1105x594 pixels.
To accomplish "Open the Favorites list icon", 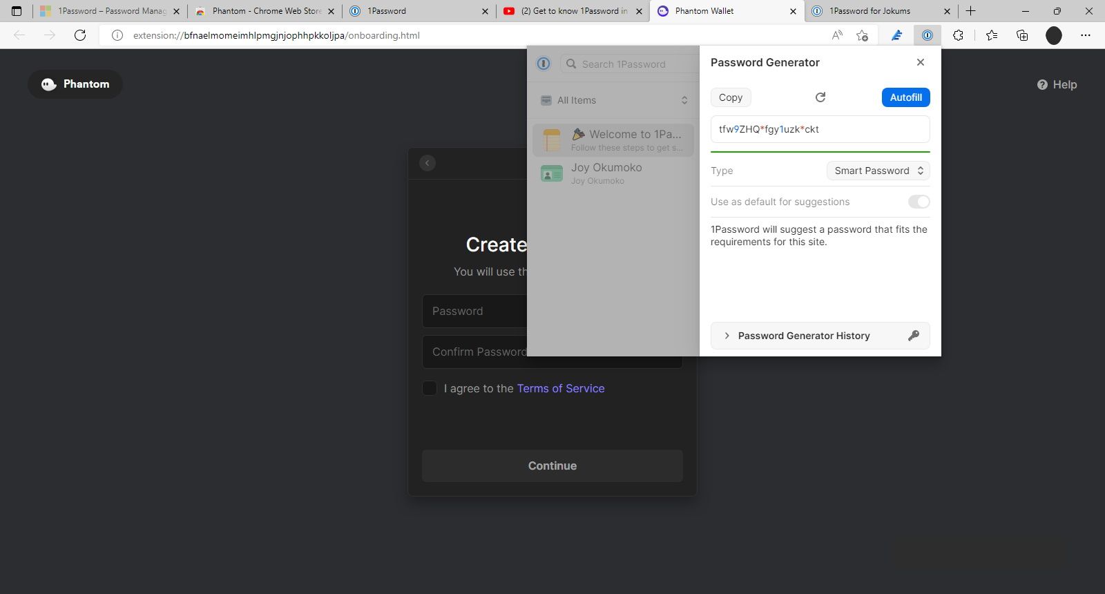I will pyautogui.click(x=992, y=35).
